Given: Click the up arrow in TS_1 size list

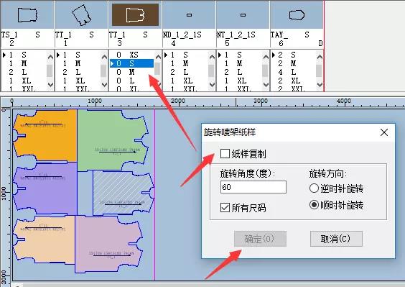Looking at the screenshot, I should 50,57.
